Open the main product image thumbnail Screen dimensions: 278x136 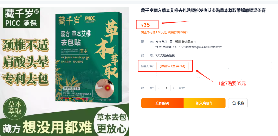point(65,71)
